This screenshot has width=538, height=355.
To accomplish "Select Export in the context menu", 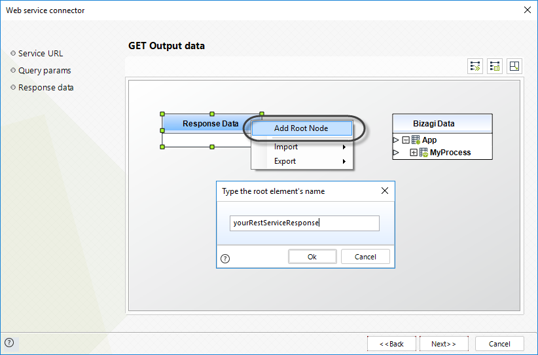I will pos(302,161).
